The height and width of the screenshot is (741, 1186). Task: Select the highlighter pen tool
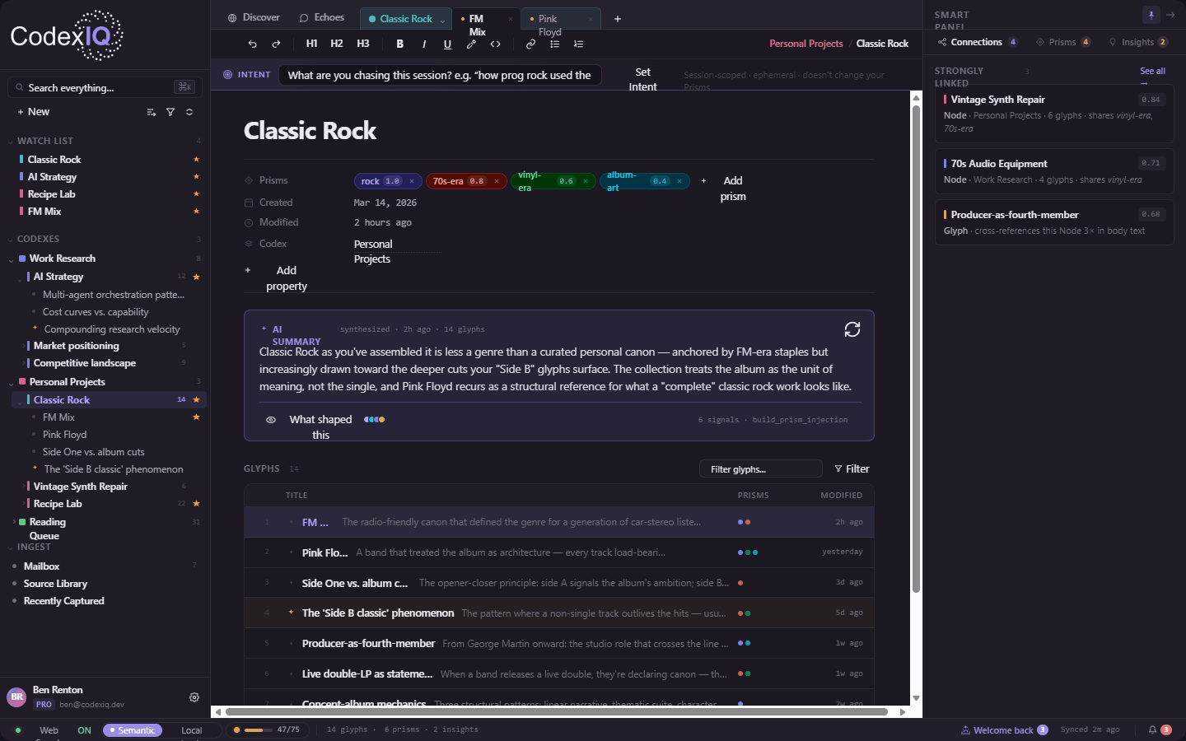(471, 44)
